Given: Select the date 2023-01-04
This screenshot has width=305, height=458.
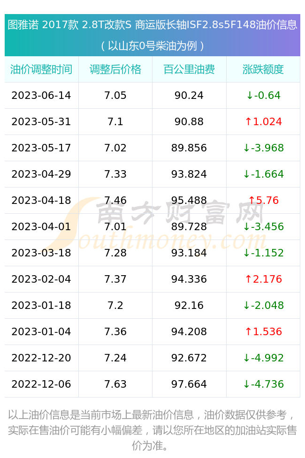Looking at the screenshot, I should point(41,332).
